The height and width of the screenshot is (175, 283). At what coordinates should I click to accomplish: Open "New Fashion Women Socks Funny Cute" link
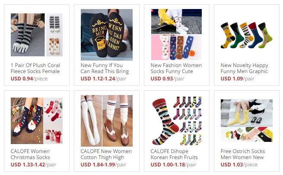176,68
